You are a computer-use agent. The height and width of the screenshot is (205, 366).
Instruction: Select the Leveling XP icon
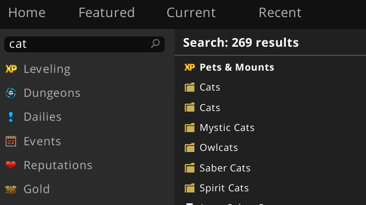pyautogui.click(x=11, y=69)
